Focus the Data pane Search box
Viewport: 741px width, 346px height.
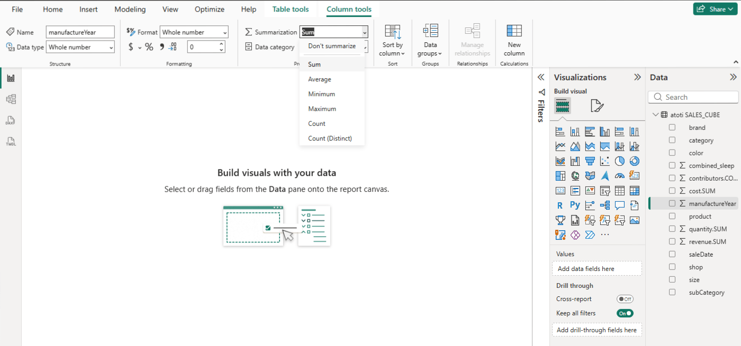pyautogui.click(x=693, y=97)
